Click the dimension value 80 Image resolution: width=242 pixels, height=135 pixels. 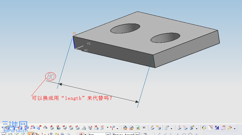pyautogui.click(x=51, y=76)
